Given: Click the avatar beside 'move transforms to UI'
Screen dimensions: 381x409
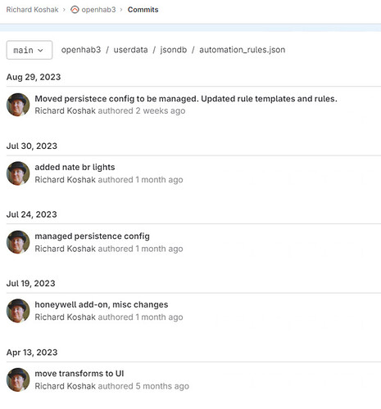Looking at the screenshot, I should pyautogui.click(x=18, y=380).
